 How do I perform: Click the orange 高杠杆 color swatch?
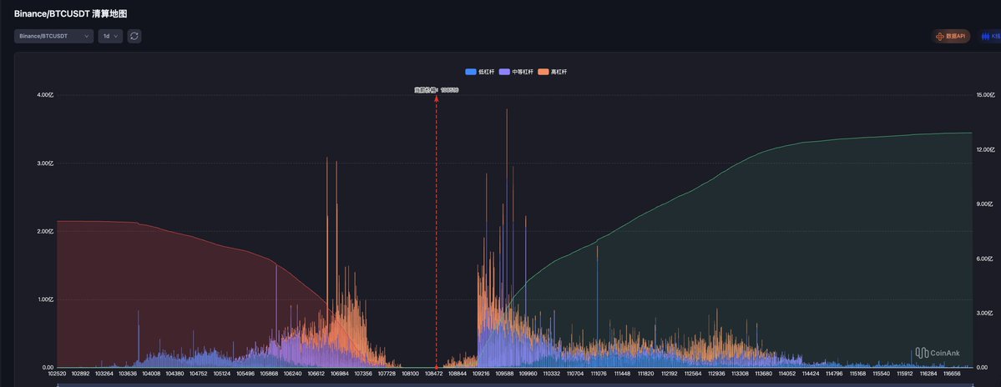(x=543, y=72)
